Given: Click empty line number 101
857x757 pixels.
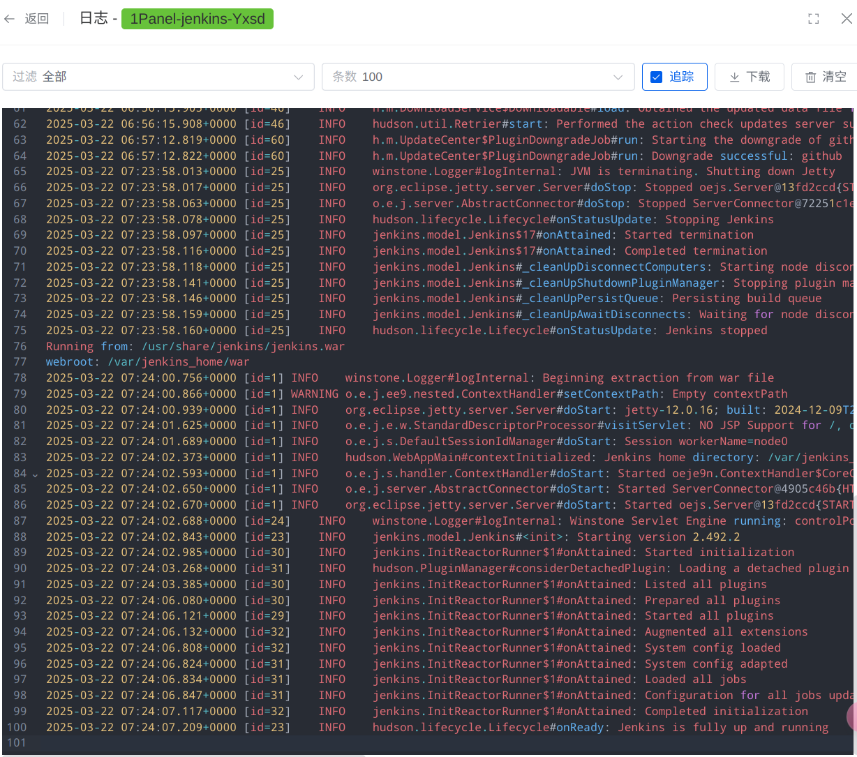Looking at the screenshot, I should (16, 743).
